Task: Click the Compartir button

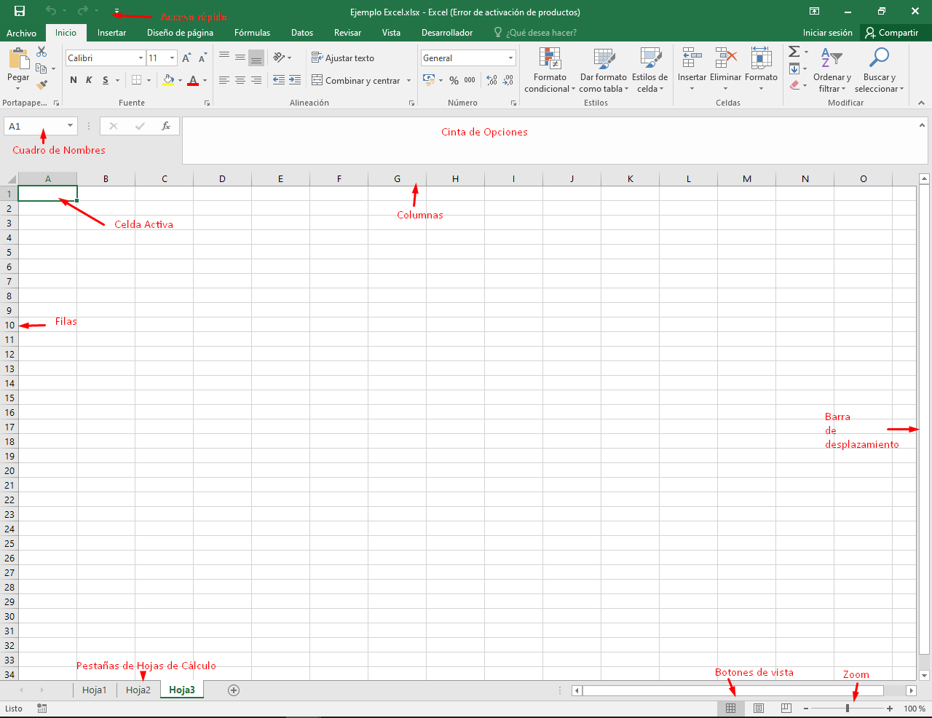Action: point(892,33)
